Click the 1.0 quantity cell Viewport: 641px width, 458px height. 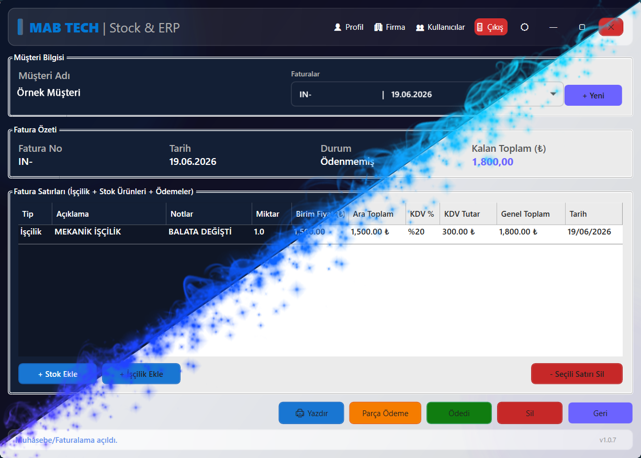272,231
